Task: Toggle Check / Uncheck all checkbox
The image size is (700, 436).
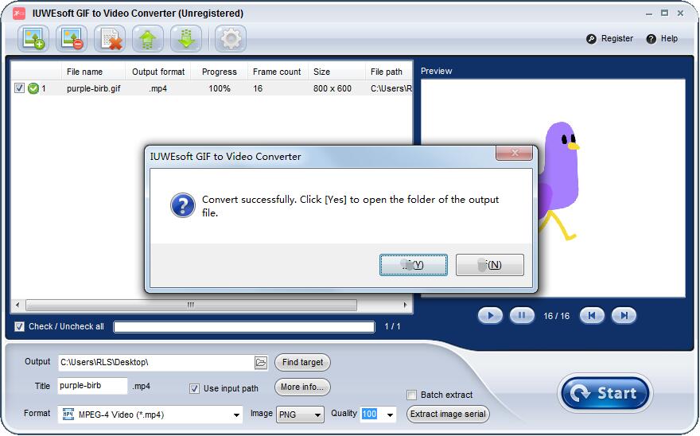Action: [x=19, y=326]
